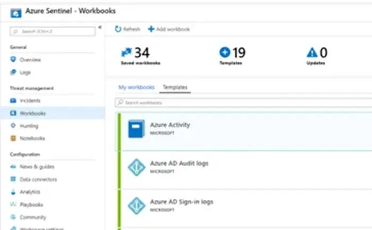The width and height of the screenshot is (372, 230).
Task: Select the Azure AD Audit logs template
Action: tap(243, 170)
